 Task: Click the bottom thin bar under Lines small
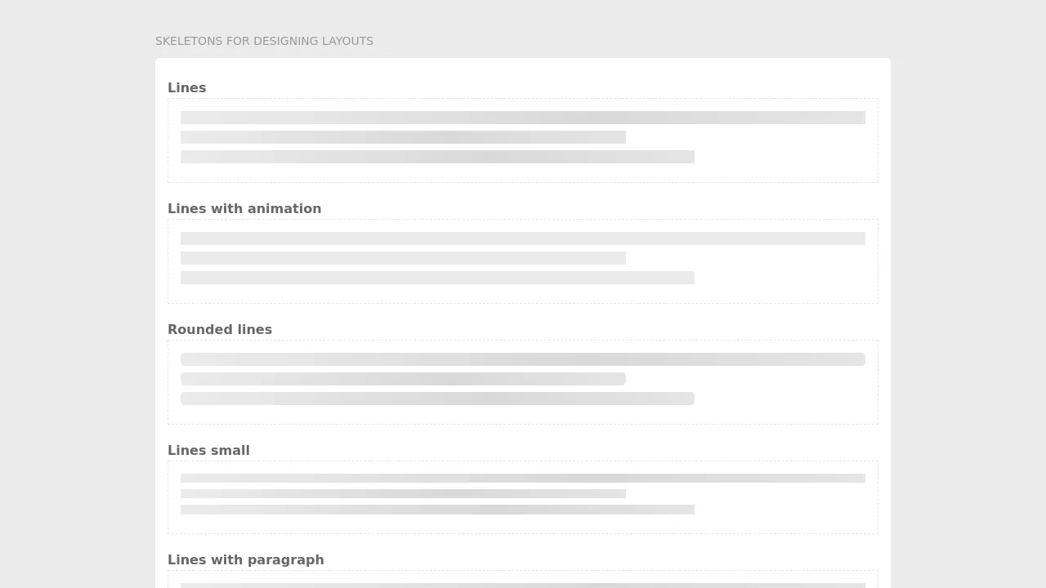pyautogui.click(x=437, y=510)
